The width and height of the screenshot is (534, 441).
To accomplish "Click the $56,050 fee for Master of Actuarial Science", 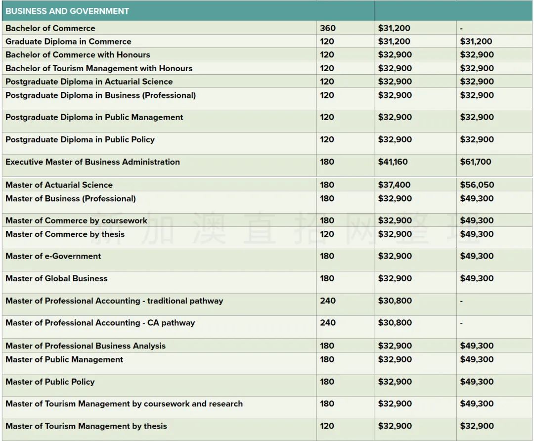I will [477, 184].
